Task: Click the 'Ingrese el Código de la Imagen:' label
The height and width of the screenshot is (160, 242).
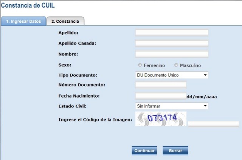Action: (x=95, y=120)
